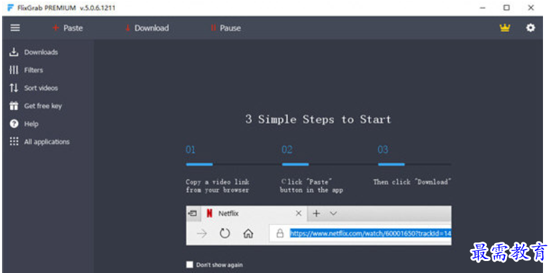553x273 pixels.
Task: Click the '3 Simple Steps to Start' heading
Action: coord(319,119)
